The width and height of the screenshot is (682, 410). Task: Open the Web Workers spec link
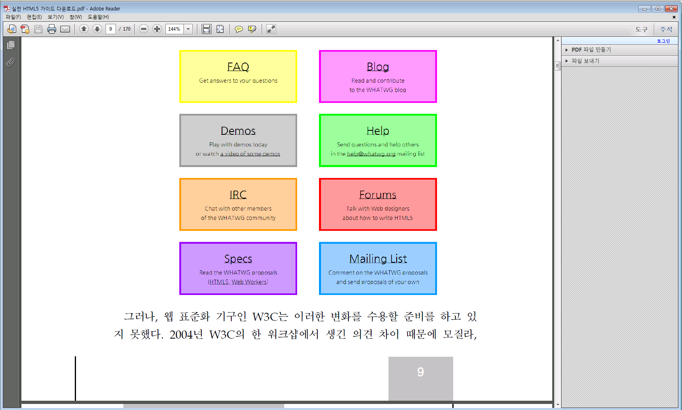coord(249,282)
